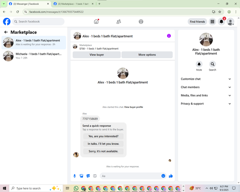Open a new browser tab

pos(99,4)
